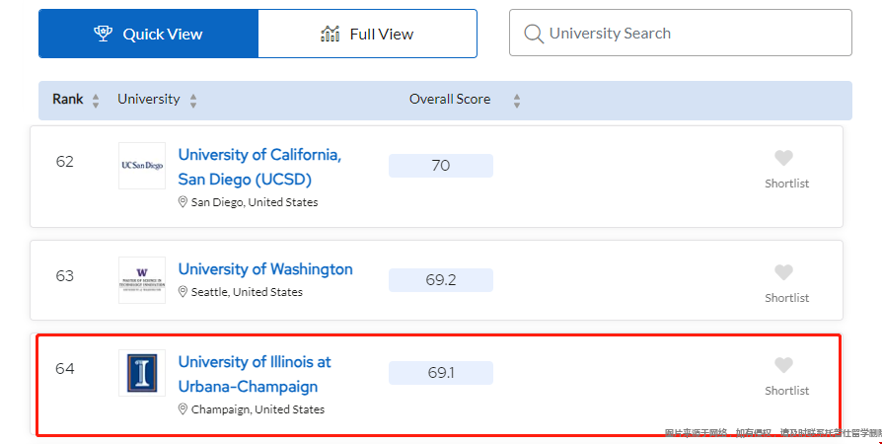This screenshot has height=444, width=882.
Task: Click into the University Search field
Action: click(x=681, y=33)
